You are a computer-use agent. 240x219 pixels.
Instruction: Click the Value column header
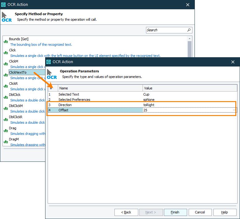[190, 88]
